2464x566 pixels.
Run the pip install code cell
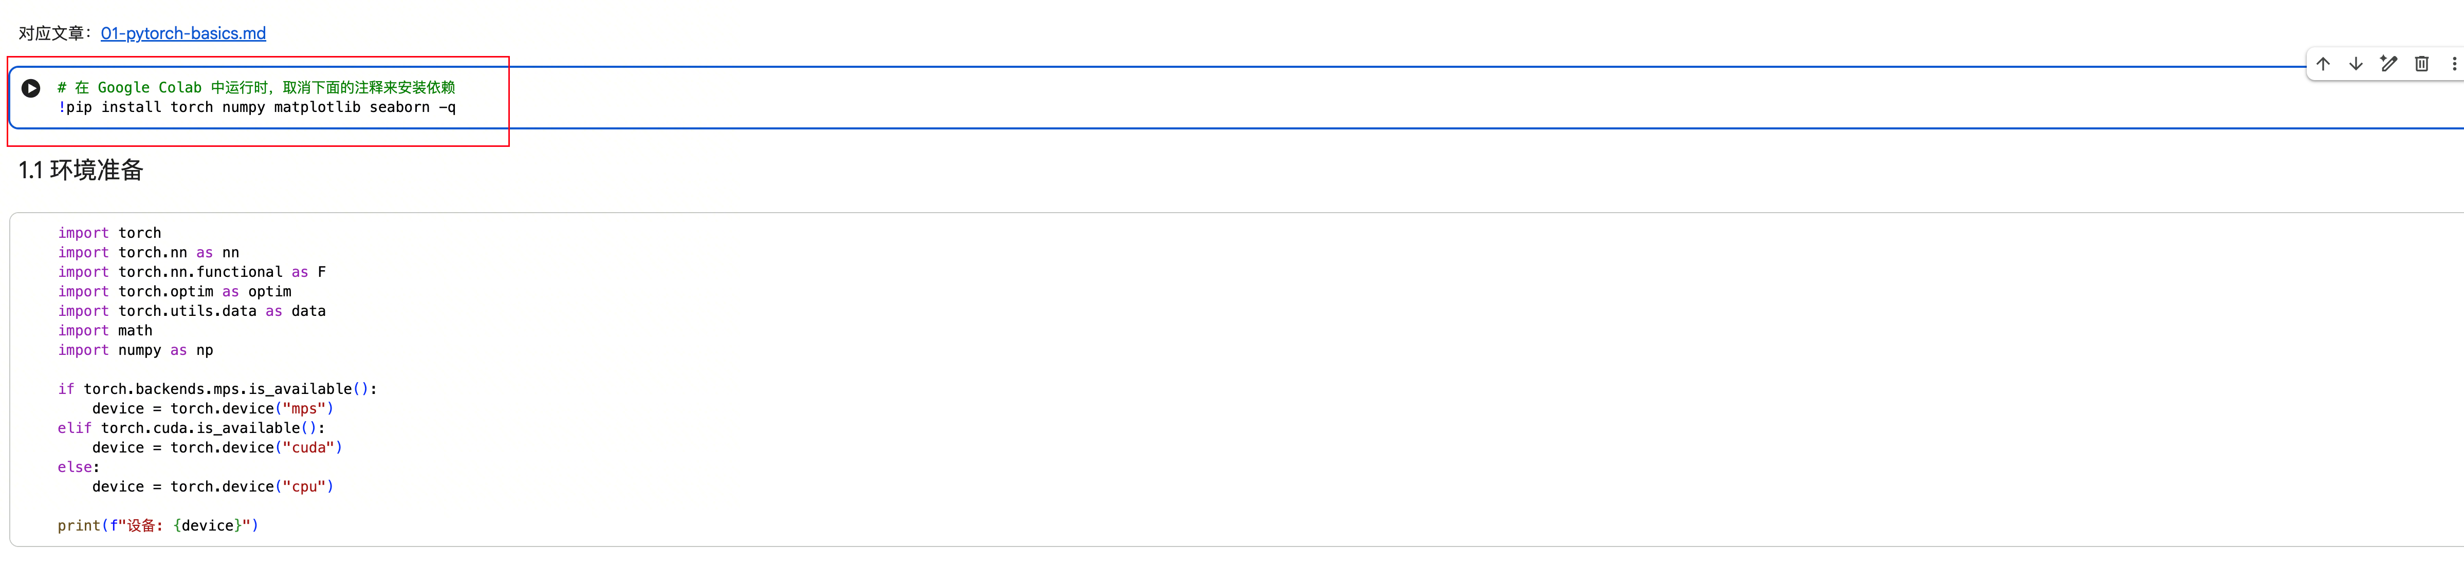31,88
